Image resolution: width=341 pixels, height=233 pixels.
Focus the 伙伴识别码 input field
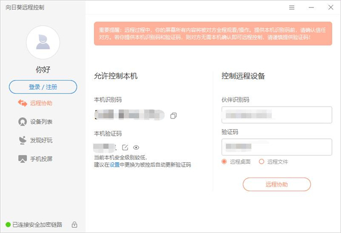click(277, 115)
